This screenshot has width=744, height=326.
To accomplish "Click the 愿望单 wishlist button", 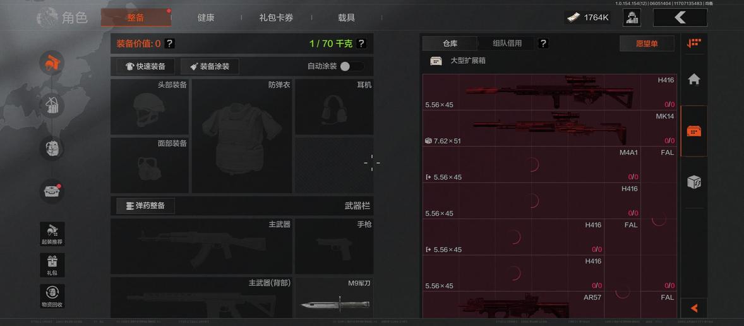I will click(647, 44).
